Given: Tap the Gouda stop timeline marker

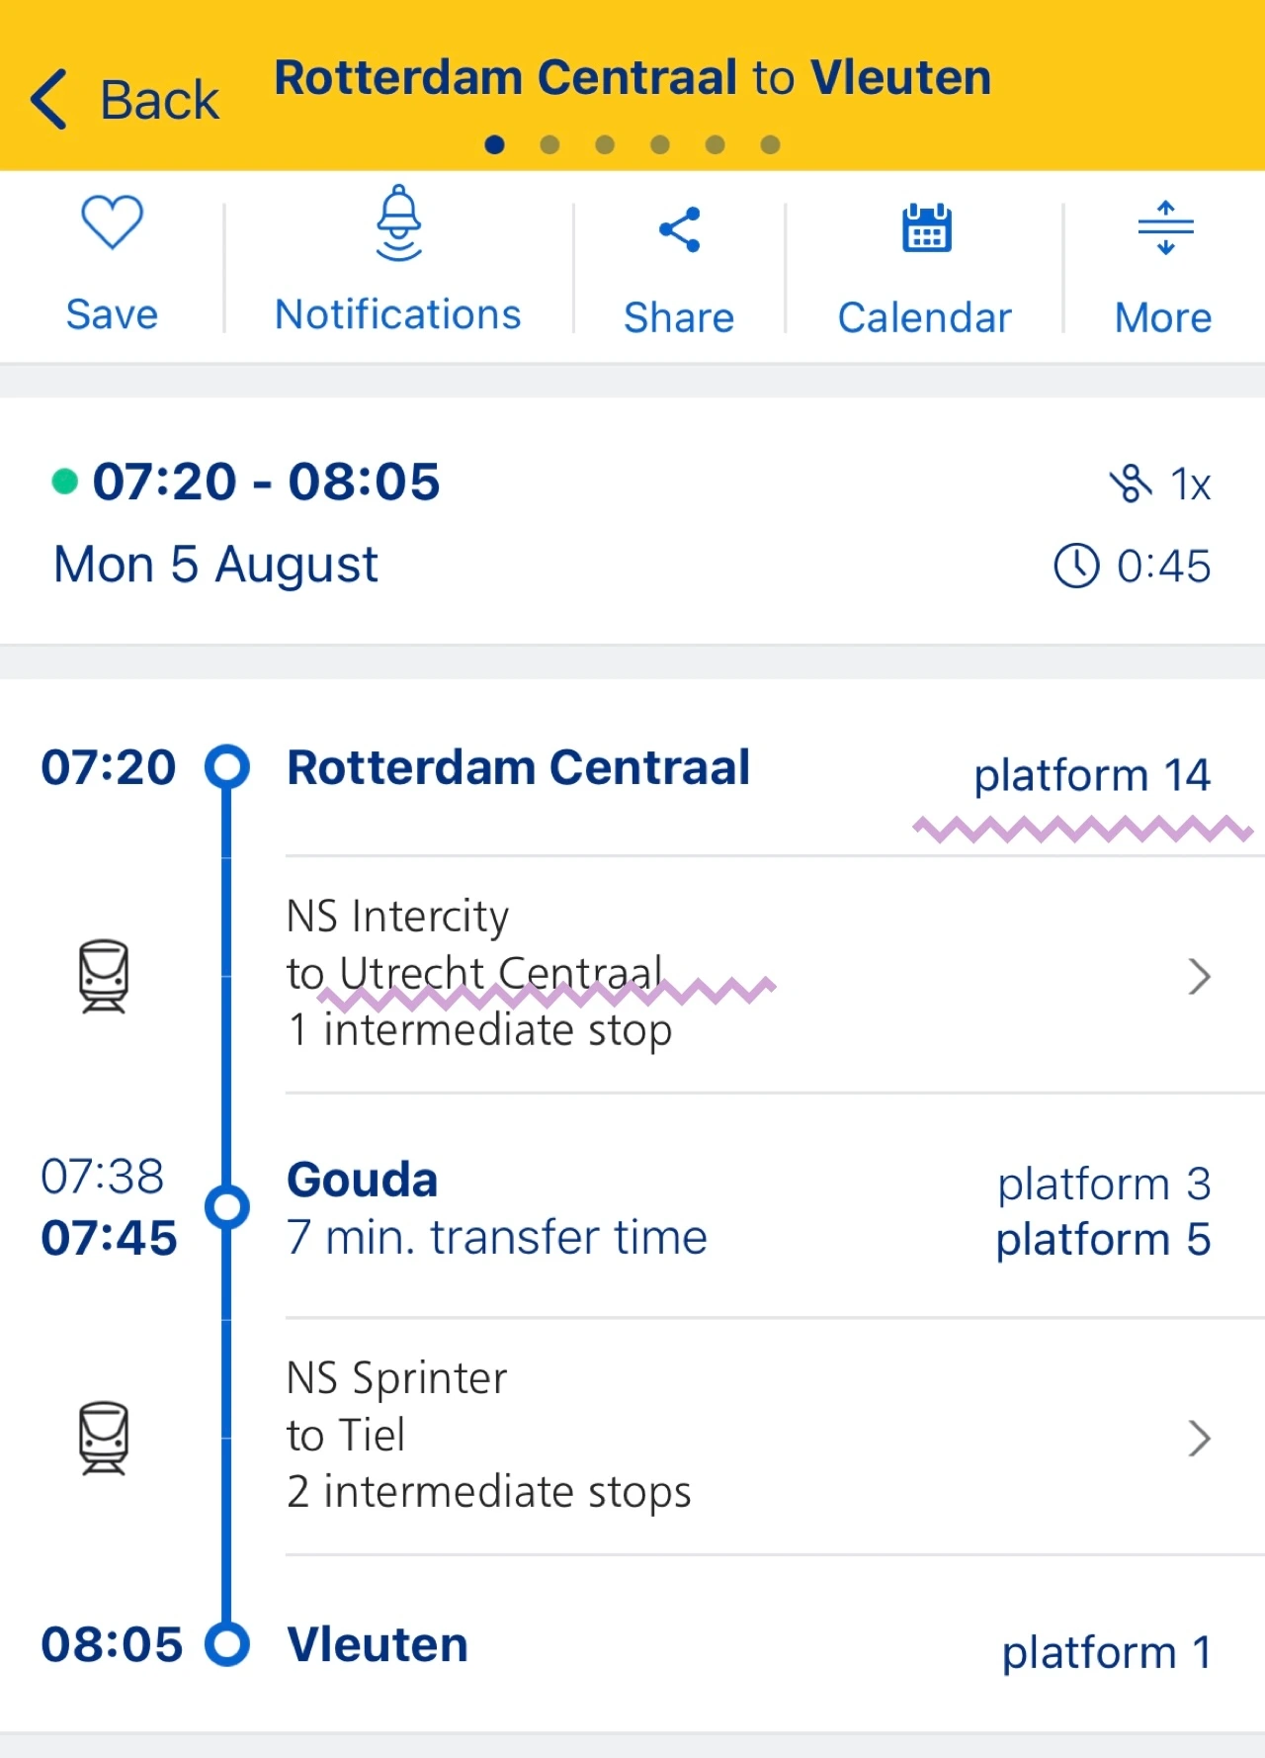Looking at the screenshot, I should [x=227, y=1206].
